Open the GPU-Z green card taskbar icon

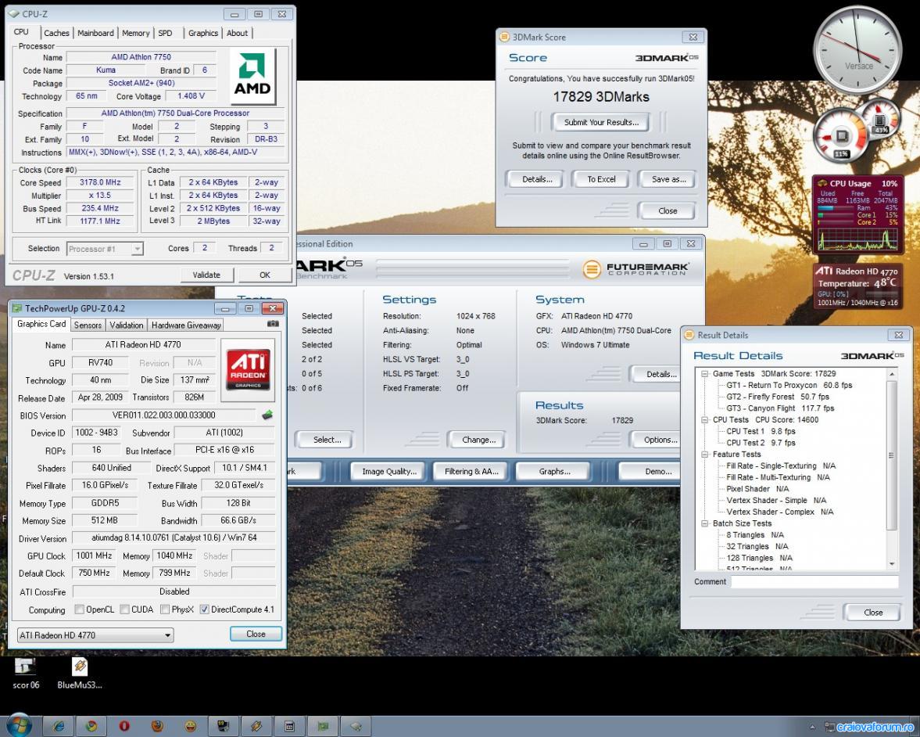click(323, 726)
